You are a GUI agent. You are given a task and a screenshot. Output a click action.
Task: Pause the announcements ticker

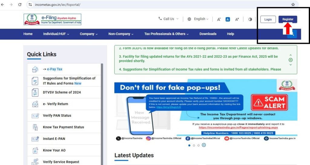point(290,60)
